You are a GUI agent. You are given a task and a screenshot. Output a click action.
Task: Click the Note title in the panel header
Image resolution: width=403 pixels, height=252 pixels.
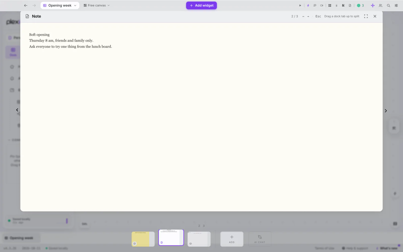pyautogui.click(x=37, y=16)
